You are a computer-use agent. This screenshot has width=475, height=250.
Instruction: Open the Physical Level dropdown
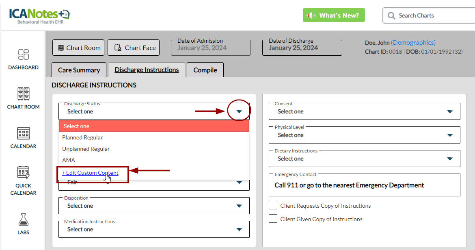pyautogui.click(x=449, y=135)
